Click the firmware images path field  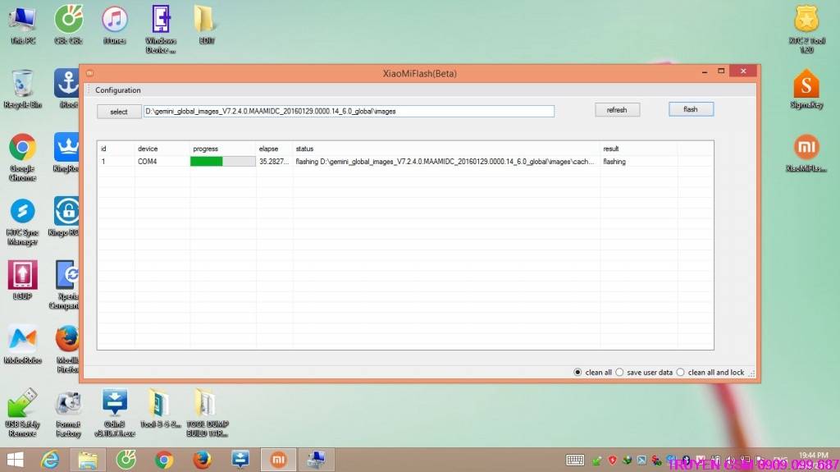tap(349, 111)
